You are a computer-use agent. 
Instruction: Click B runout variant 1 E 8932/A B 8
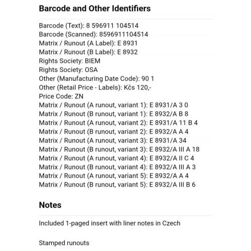click(113, 114)
